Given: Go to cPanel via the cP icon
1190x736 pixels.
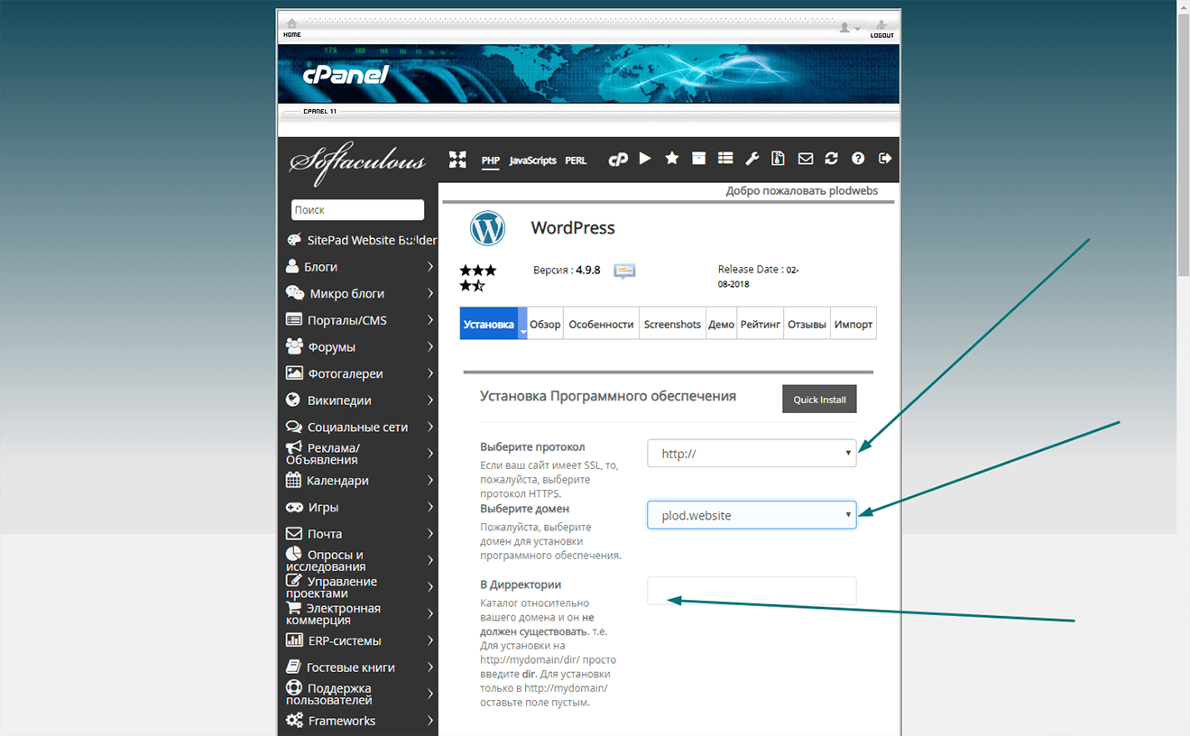Looking at the screenshot, I should 618,159.
